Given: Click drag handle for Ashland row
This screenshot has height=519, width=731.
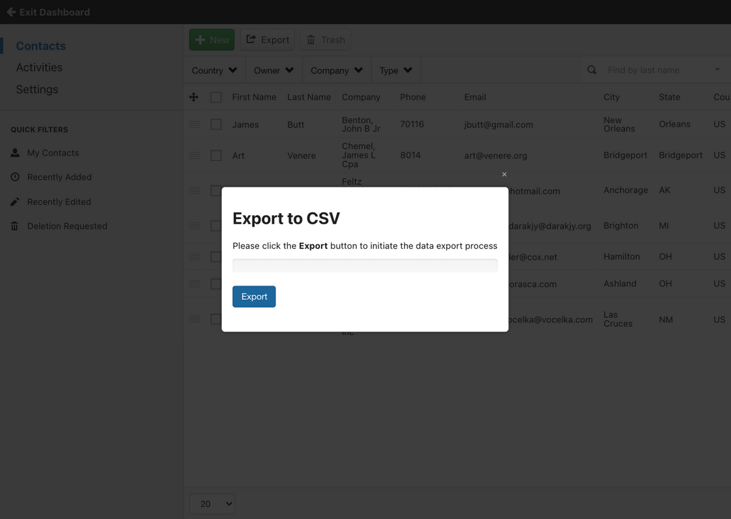Looking at the screenshot, I should [x=194, y=284].
